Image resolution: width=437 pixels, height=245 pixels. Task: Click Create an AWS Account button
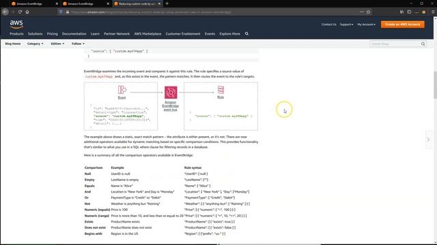pos(403,24)
